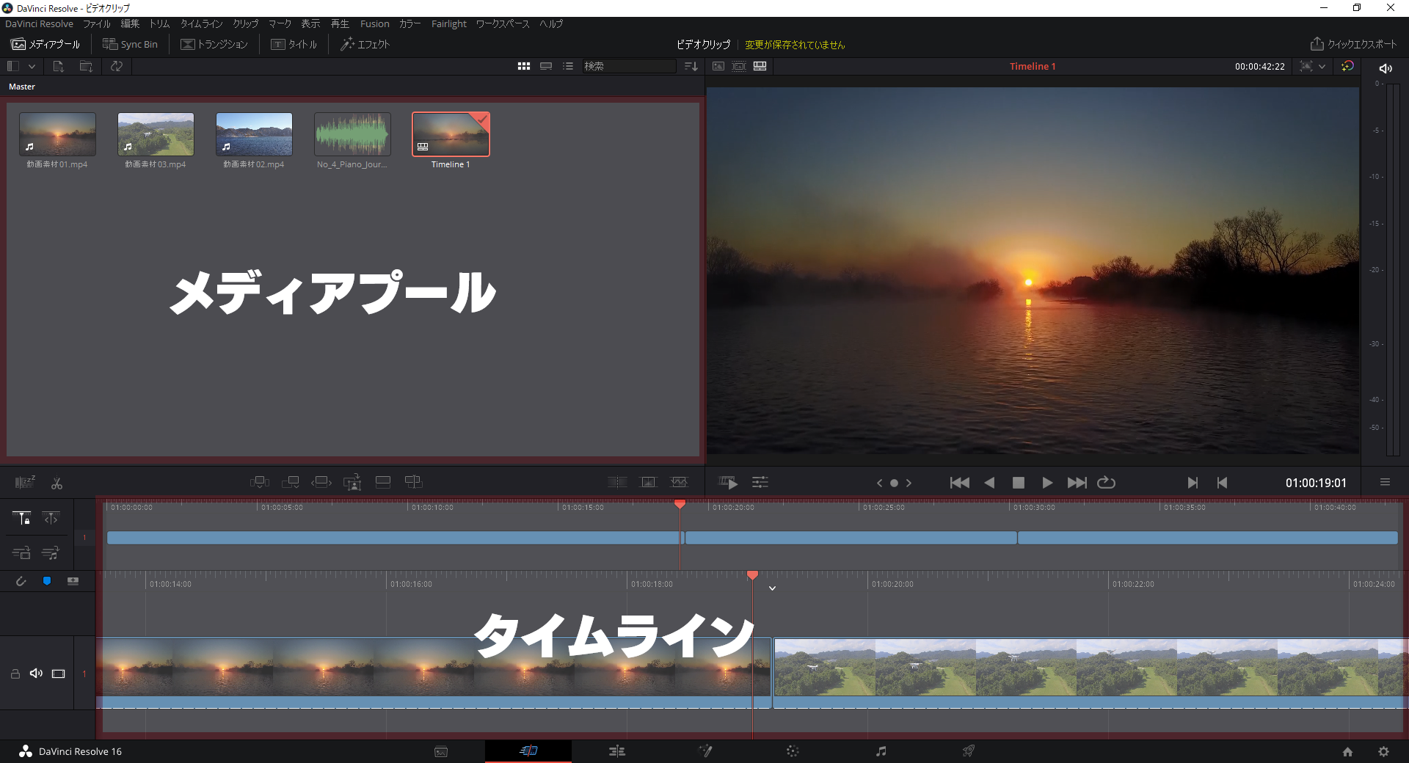1409x763 pixels.
Task: Open the bin list dropdown arrow
Action: coord(32,66)
